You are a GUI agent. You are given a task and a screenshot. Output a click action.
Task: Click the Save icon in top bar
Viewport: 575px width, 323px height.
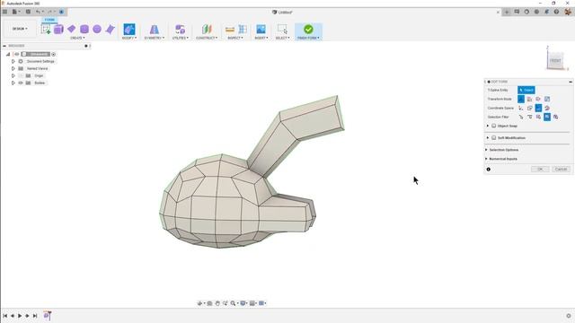coord(28,12)
